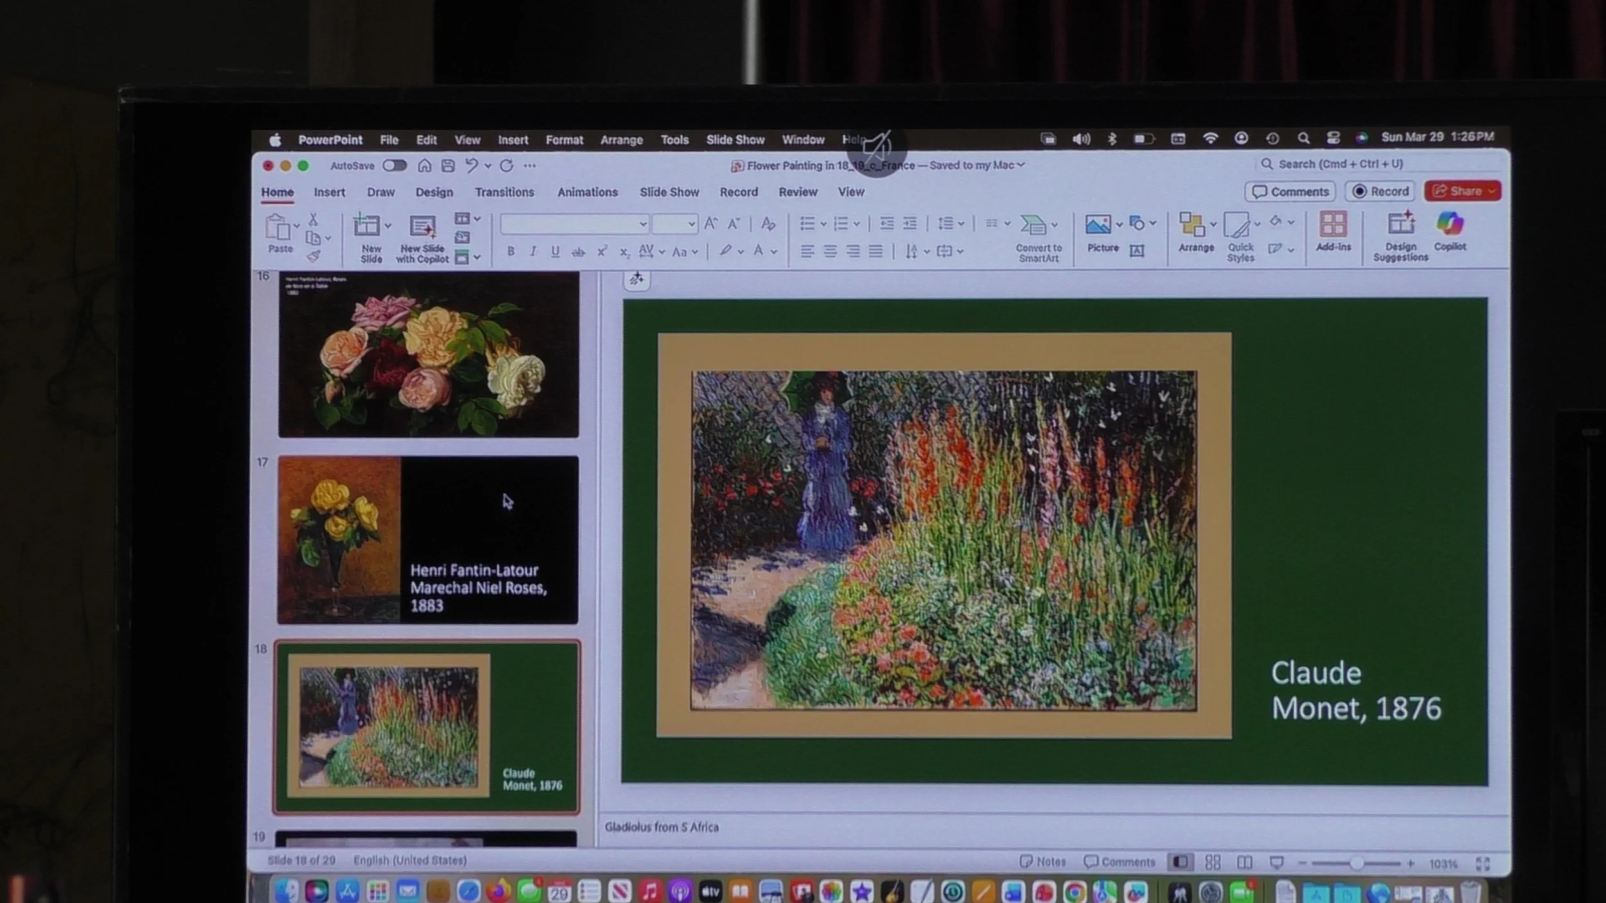The width and height of the screenshot is (1606, 903).
Task: Open the Slide Show menu bar item
Action: pos(735,140)
